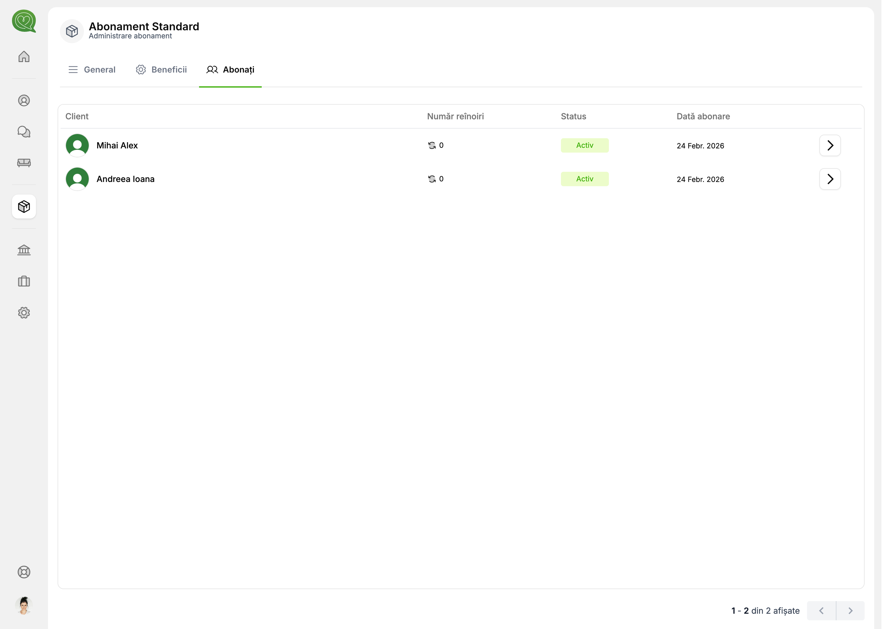Switch to the General tab
Image resolution: width=888 pixels, height=629 pixels.
click(x=92, y=70)
